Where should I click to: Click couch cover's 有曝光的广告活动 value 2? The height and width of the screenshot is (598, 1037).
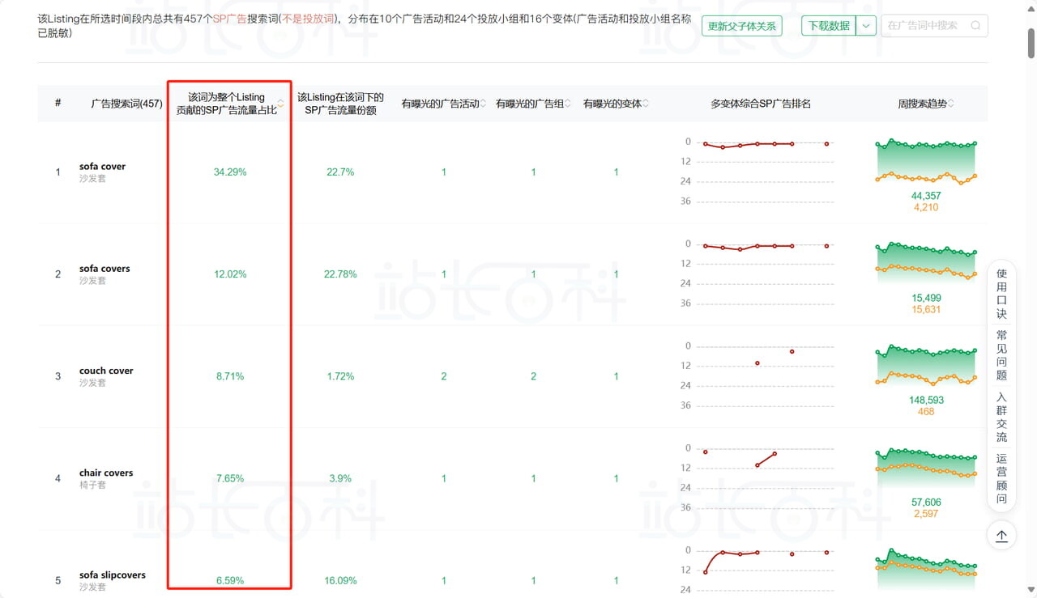tap(444, 376)
